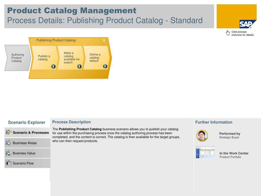The width and height of the screenshot is (261, 196).
Task: Click the Business Areas gear icon
Action: tap(8, 143)
